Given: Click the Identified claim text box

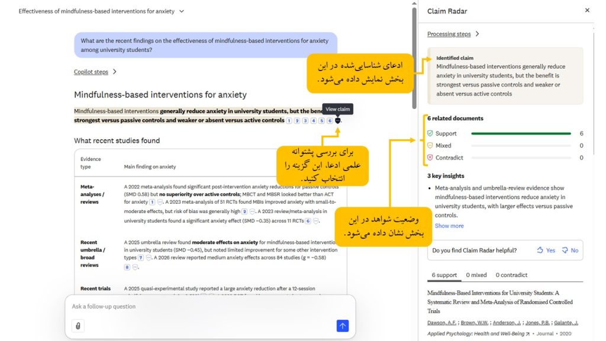Looking at the screenshot, I should (505, 76).
